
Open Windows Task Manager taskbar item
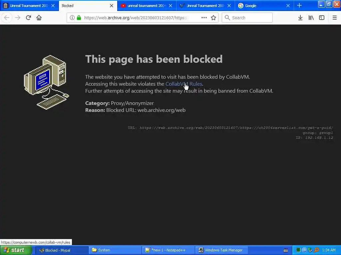coord(220,250)
